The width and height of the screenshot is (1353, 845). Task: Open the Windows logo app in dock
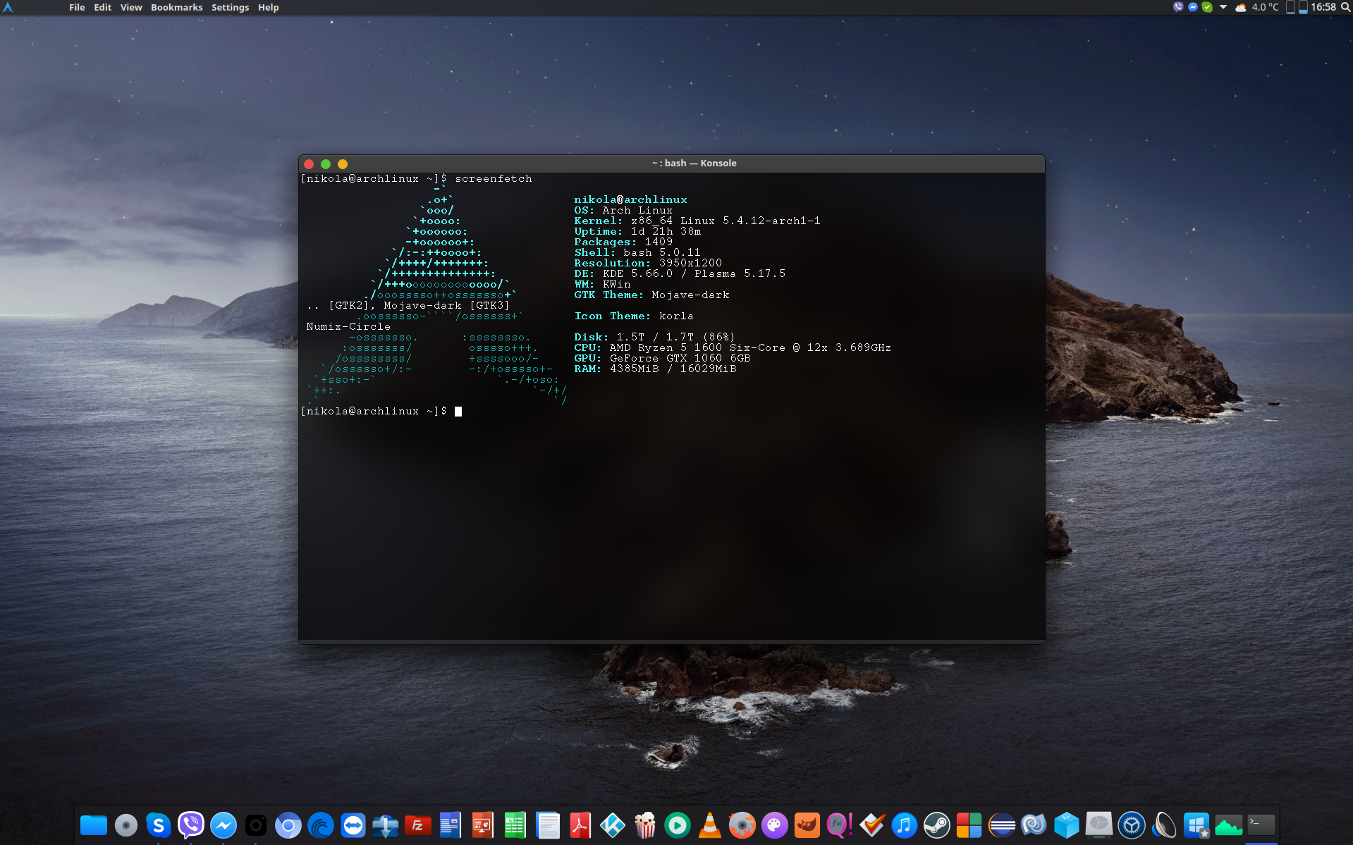click(x=1196, y=825)
